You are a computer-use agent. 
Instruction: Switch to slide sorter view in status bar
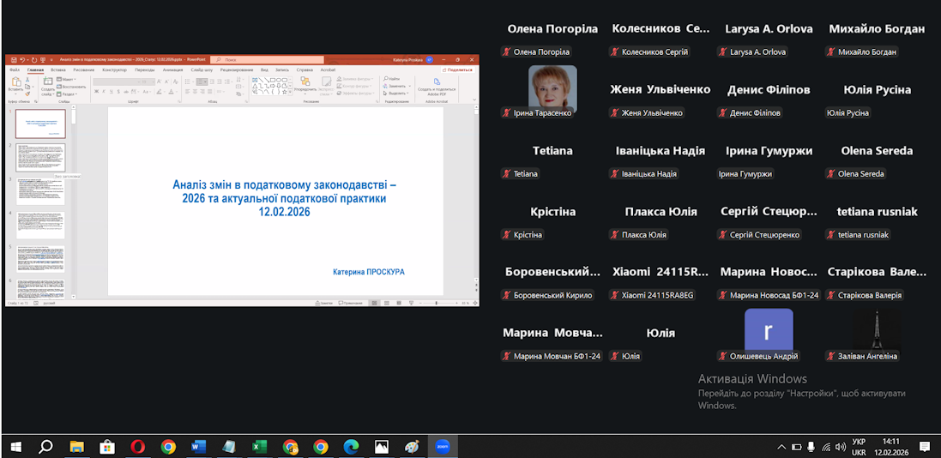386,303
